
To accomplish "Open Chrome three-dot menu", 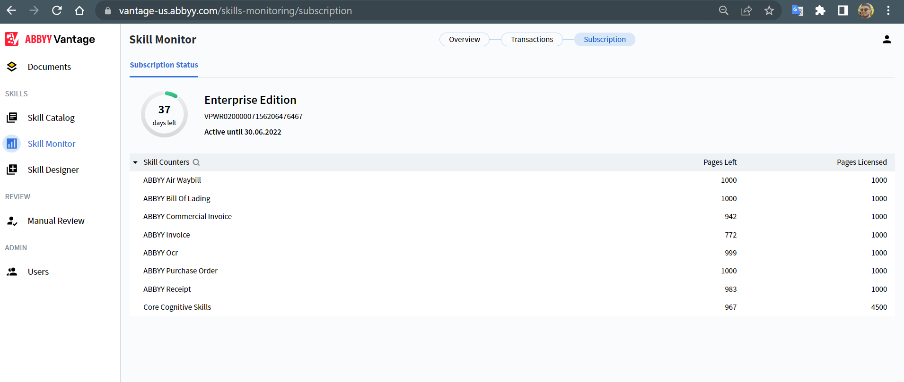I will [x=888, y=10].
